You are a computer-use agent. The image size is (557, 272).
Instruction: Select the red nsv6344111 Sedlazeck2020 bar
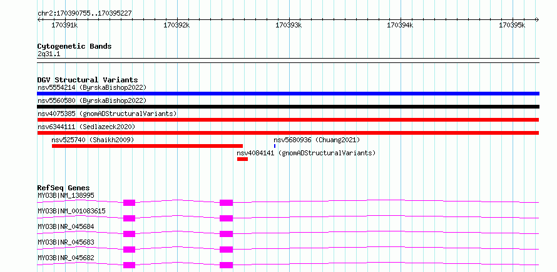[x=288, y=133]
